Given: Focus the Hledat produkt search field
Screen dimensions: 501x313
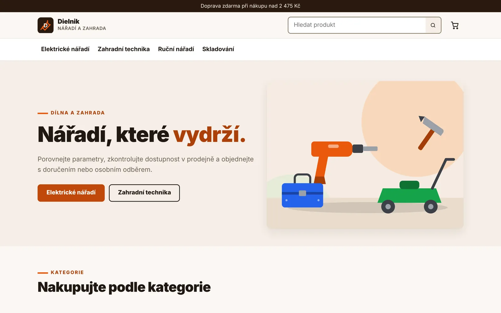Looking at the screenshot, I should (357, 25).
